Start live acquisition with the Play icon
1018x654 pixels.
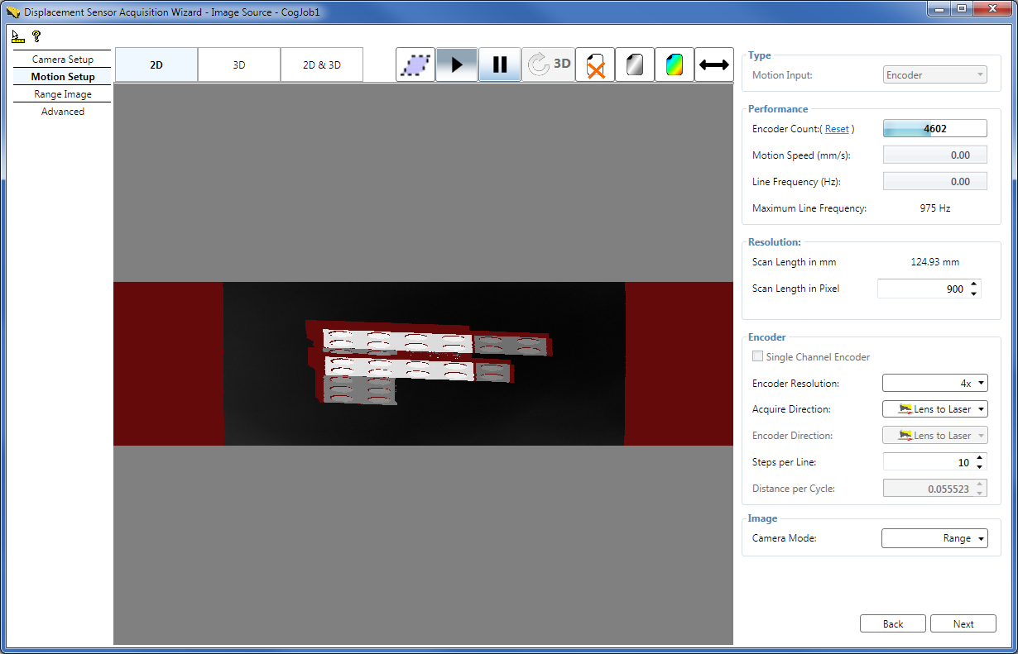click(457, 64)
